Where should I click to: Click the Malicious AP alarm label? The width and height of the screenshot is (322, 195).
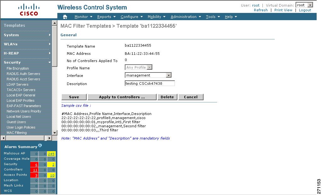pyautogui.click(x=14, y=153)
